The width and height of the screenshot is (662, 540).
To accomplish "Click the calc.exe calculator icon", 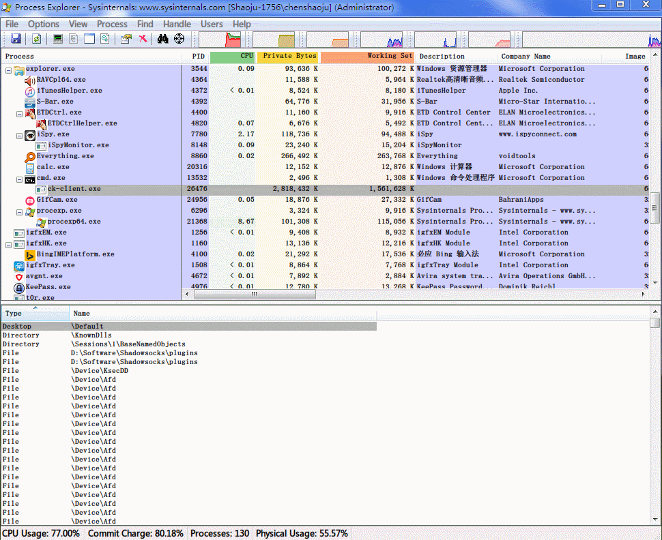I will coord(30,168).
